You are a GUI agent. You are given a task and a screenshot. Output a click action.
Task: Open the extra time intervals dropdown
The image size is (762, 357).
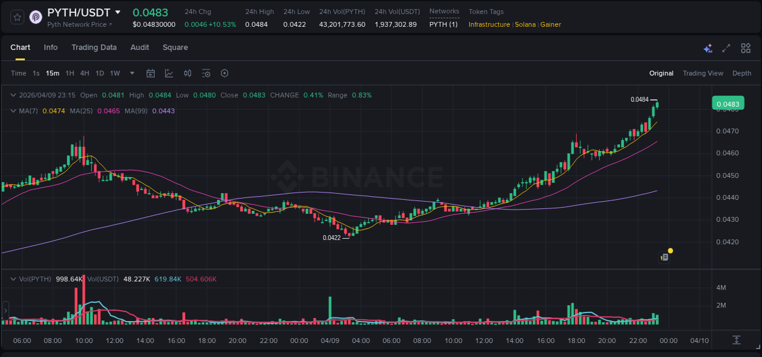tap(131, 73)
